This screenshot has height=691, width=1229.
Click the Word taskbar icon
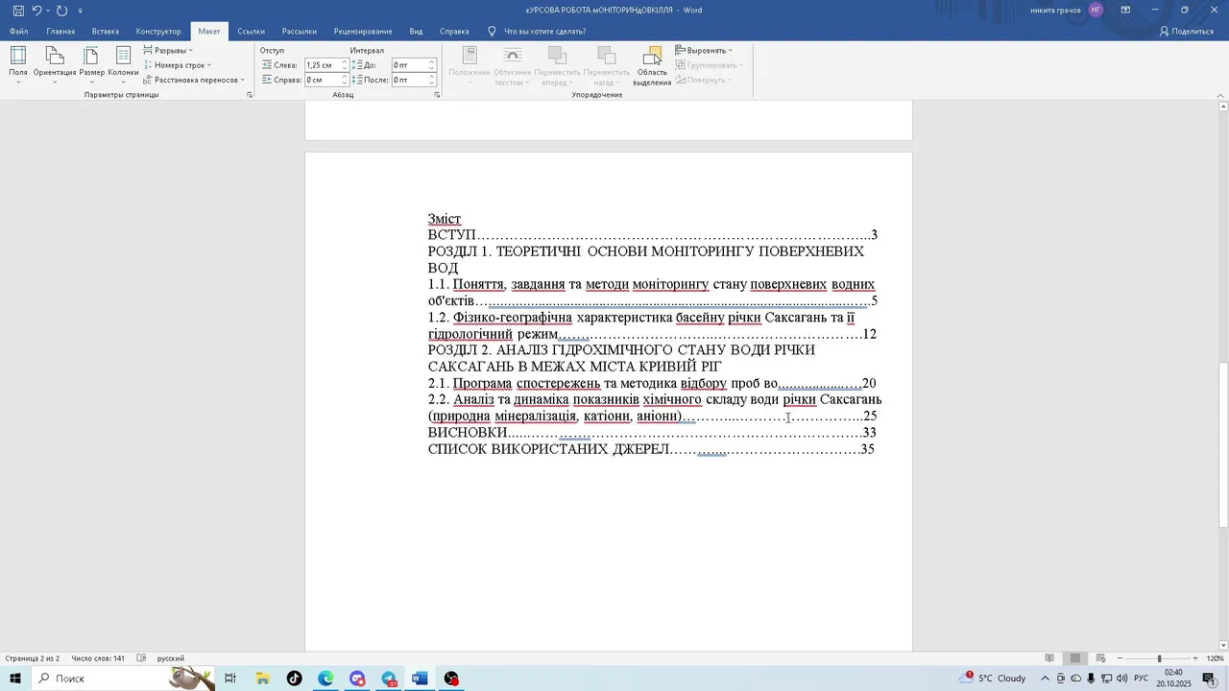[x=420, y=679]
